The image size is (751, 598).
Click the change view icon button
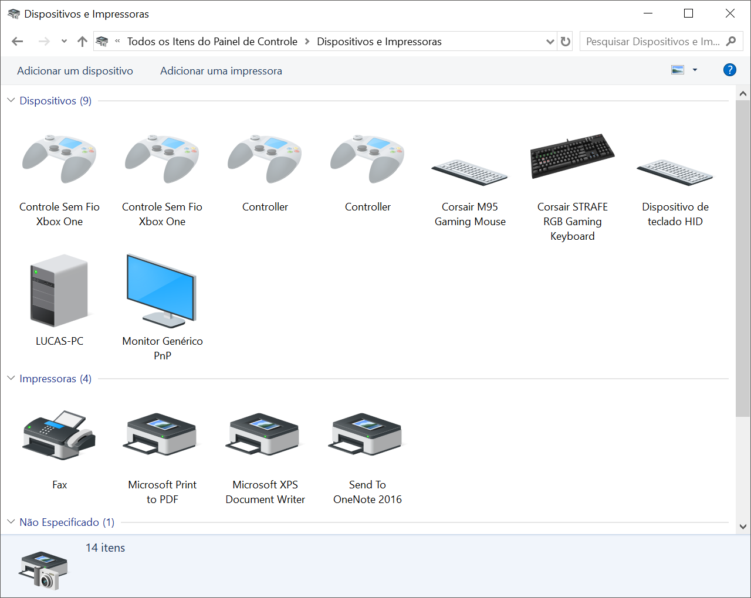click(678, 70)
